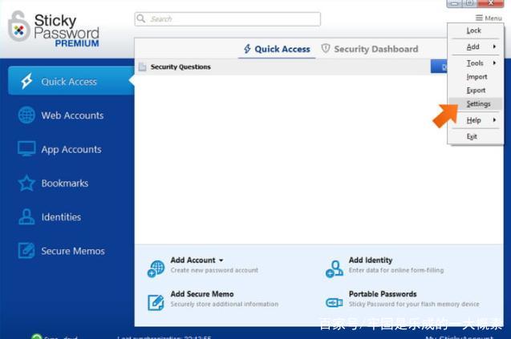
Task: Click the blue button beside Security Questions
Action: 439,67
